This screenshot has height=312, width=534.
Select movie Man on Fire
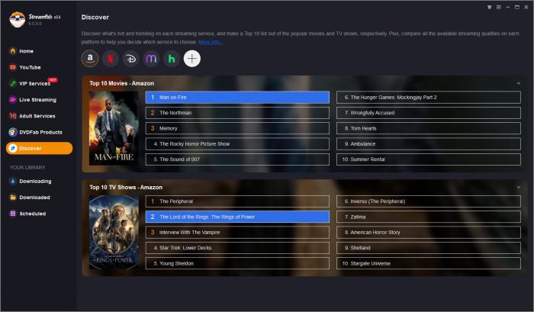click(x=237, y=97)
